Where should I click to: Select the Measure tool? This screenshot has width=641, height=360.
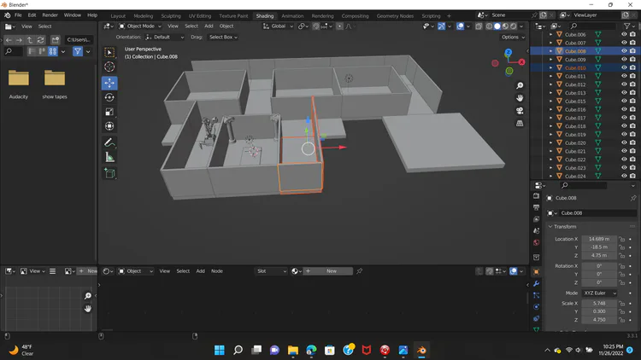click(109, 157)
